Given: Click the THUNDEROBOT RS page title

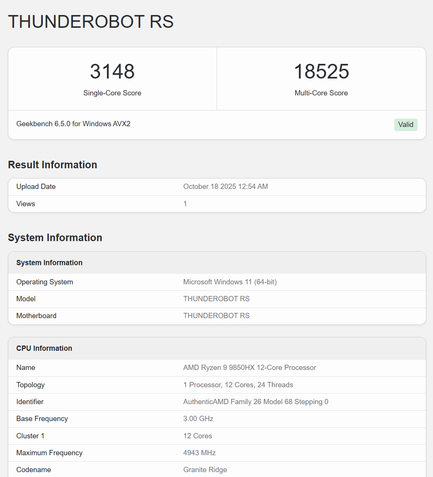Looking at the screenshot, I should [x=91, y=22].
